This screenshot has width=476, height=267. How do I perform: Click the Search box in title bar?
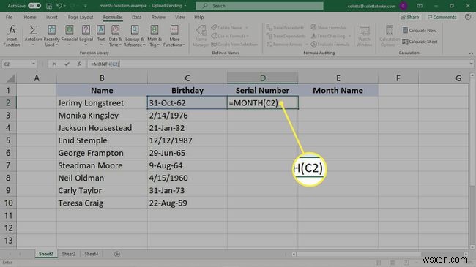259,6
